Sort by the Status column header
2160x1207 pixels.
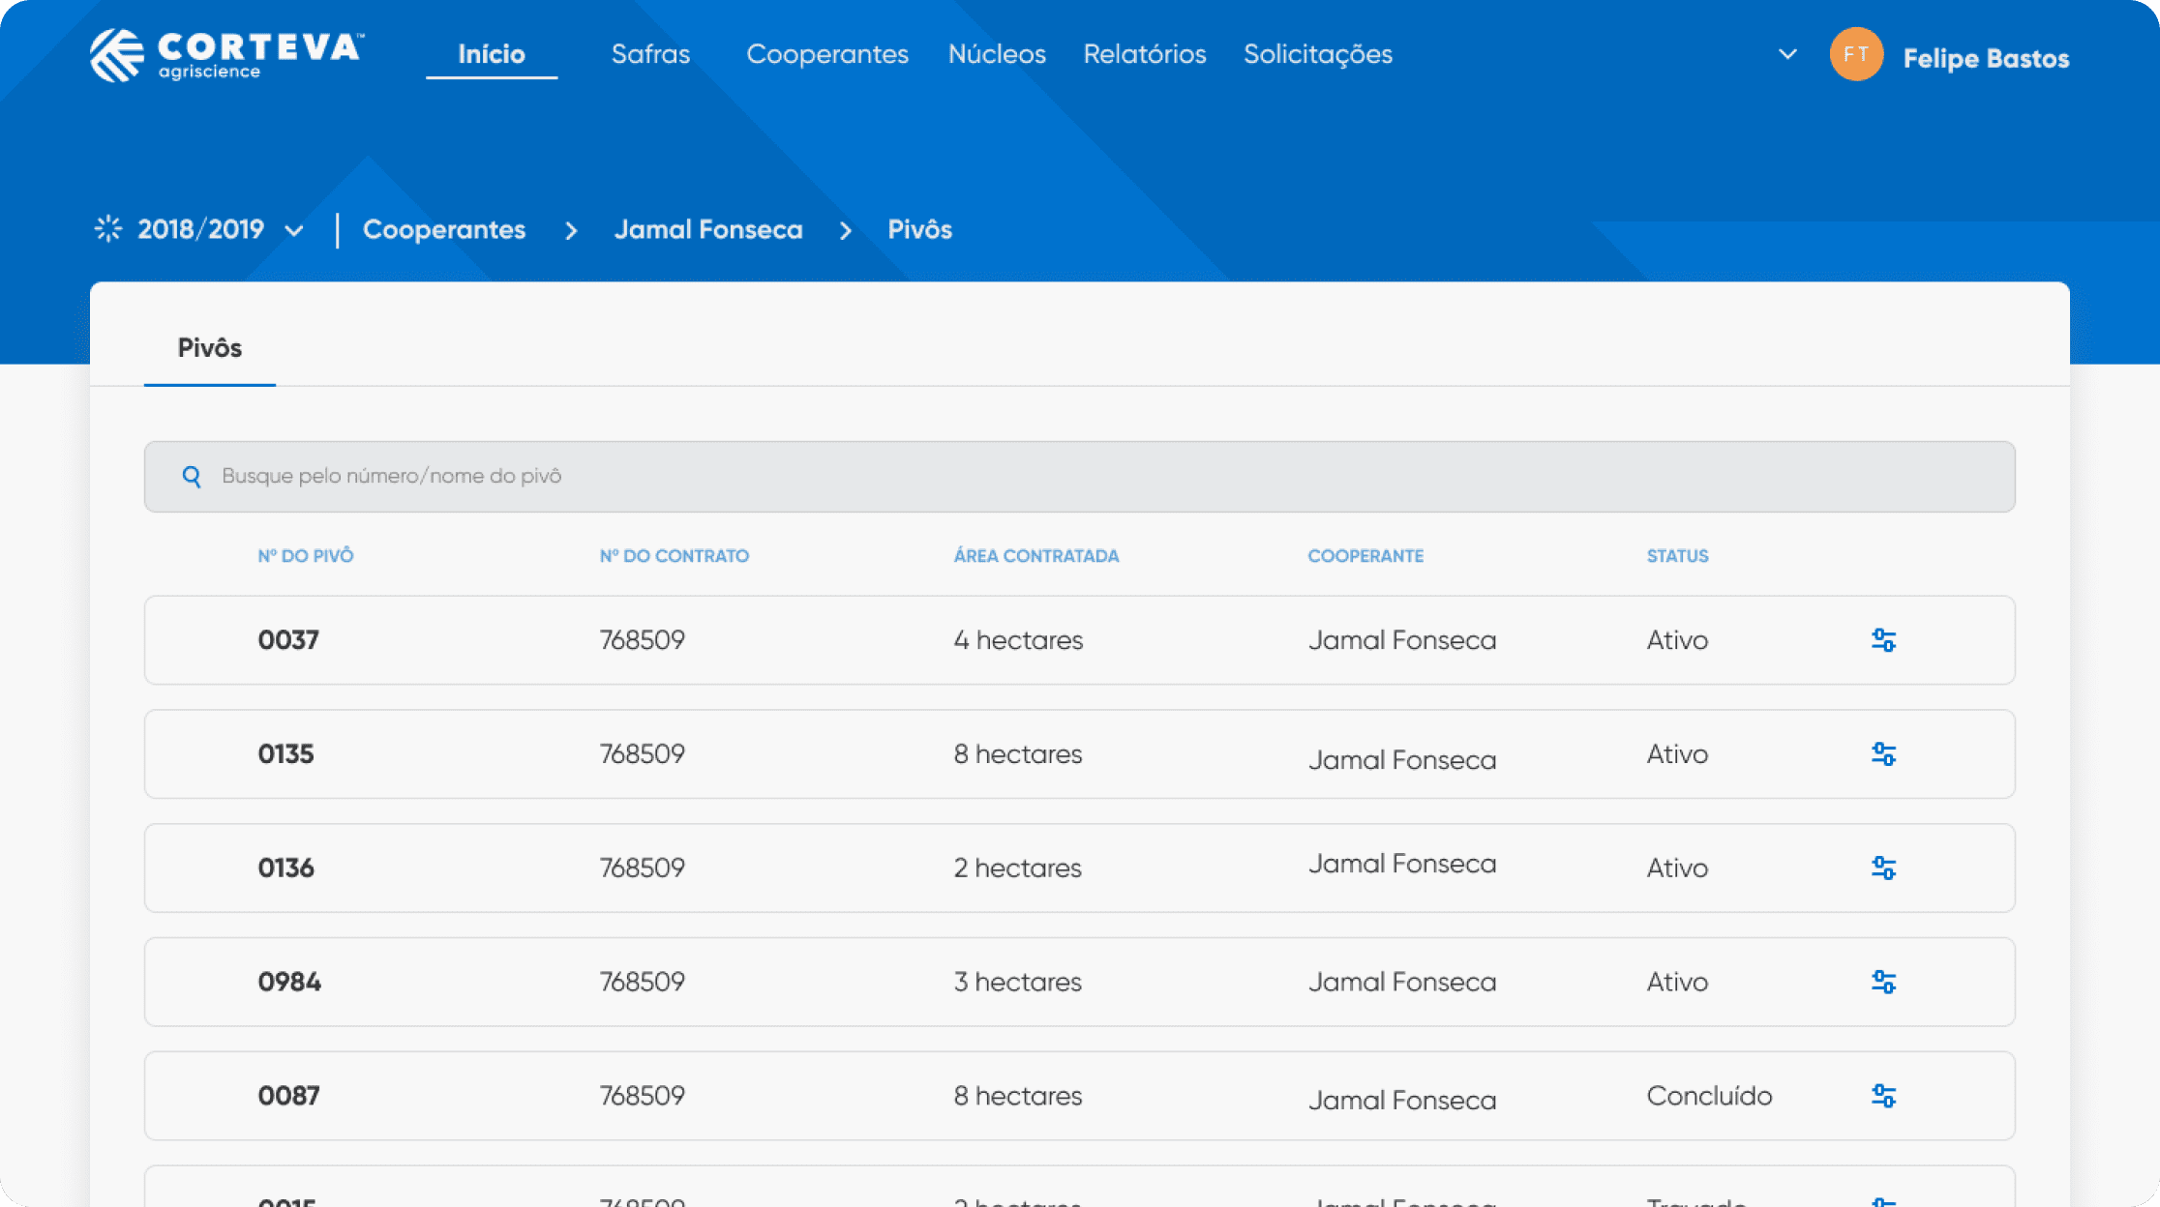pos(1677,556)
